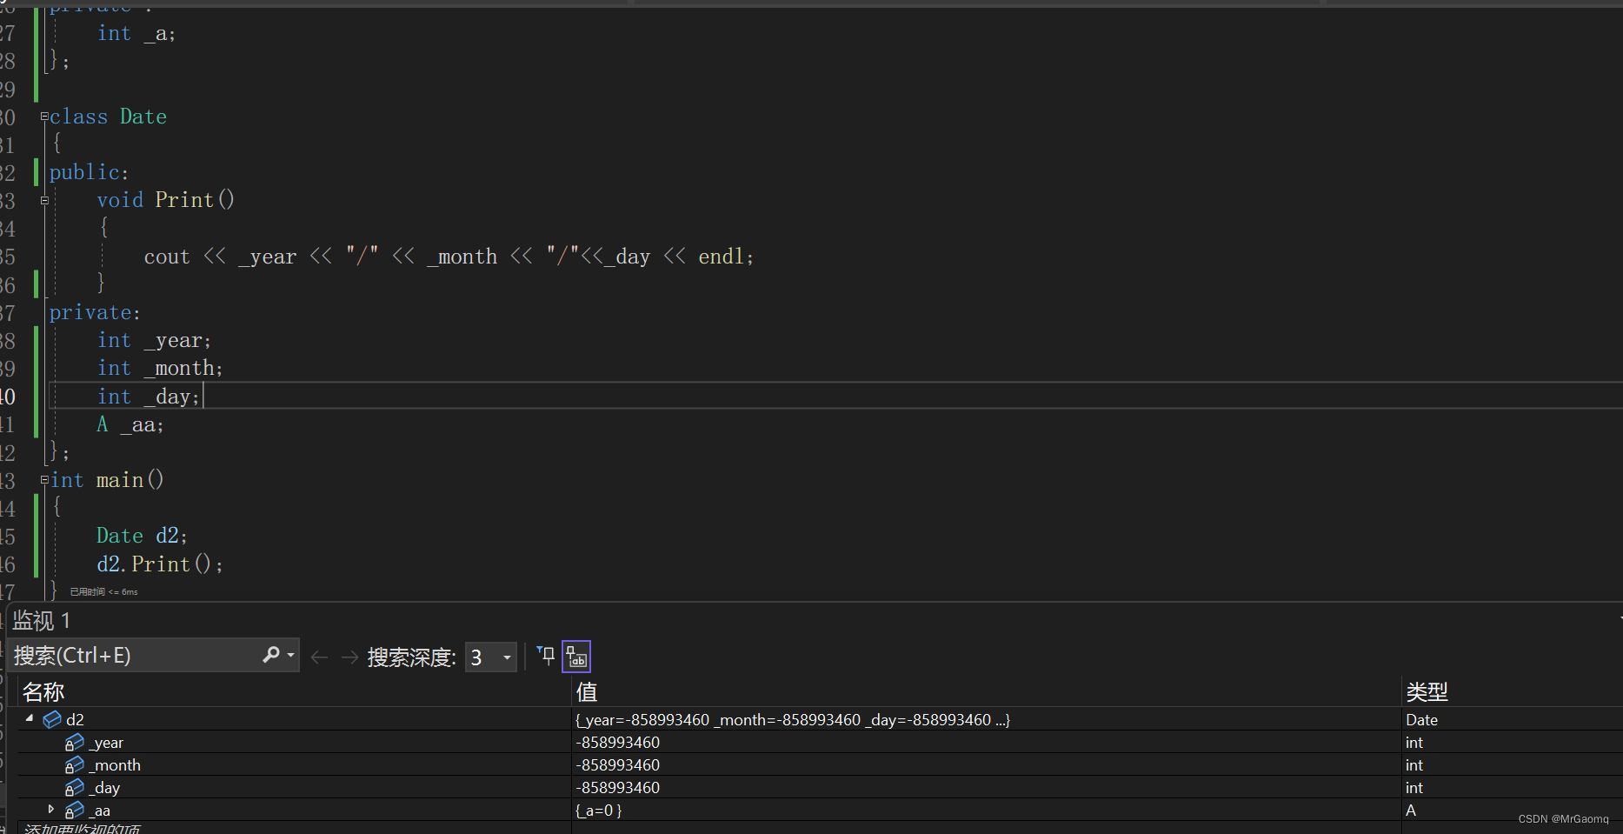The width and height of the screenshot is (1623, 834).
Task: Click the elapsed time 已用时间 <= 6ms hint
Action: 103,592
